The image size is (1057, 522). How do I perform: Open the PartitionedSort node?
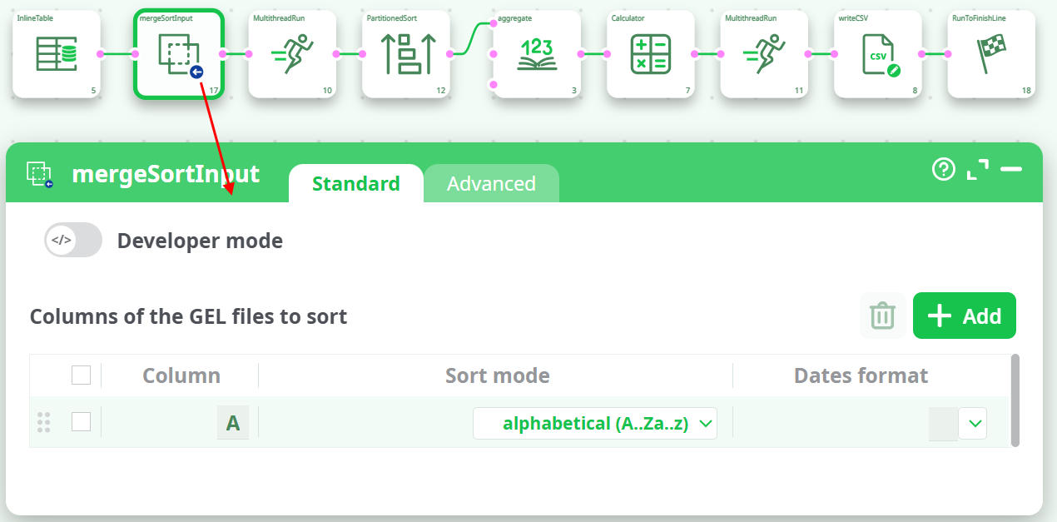[x=405, y=53]
